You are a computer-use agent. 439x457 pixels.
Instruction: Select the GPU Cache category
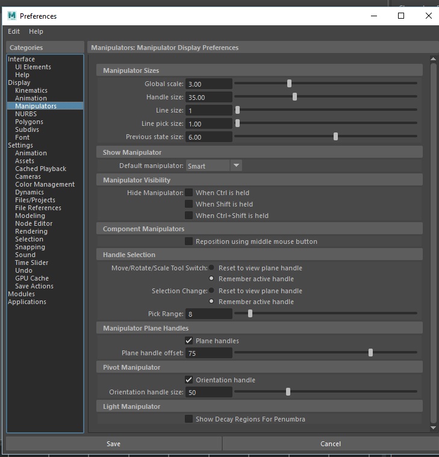click(x=32, y=278)
